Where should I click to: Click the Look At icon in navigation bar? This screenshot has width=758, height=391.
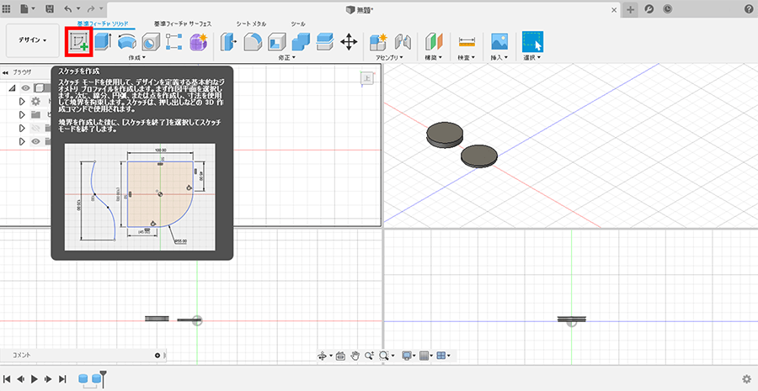340,356
